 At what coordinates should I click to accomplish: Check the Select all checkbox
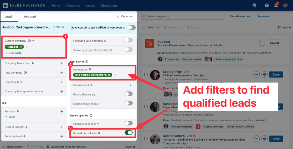tap(144, 27)
